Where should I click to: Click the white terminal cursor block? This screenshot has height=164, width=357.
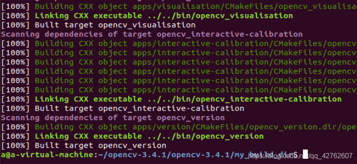[x=305, y=154]
